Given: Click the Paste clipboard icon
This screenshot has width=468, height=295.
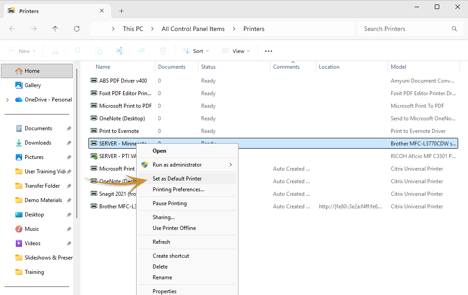Looking at the screenshot, I should click(98, 51).
